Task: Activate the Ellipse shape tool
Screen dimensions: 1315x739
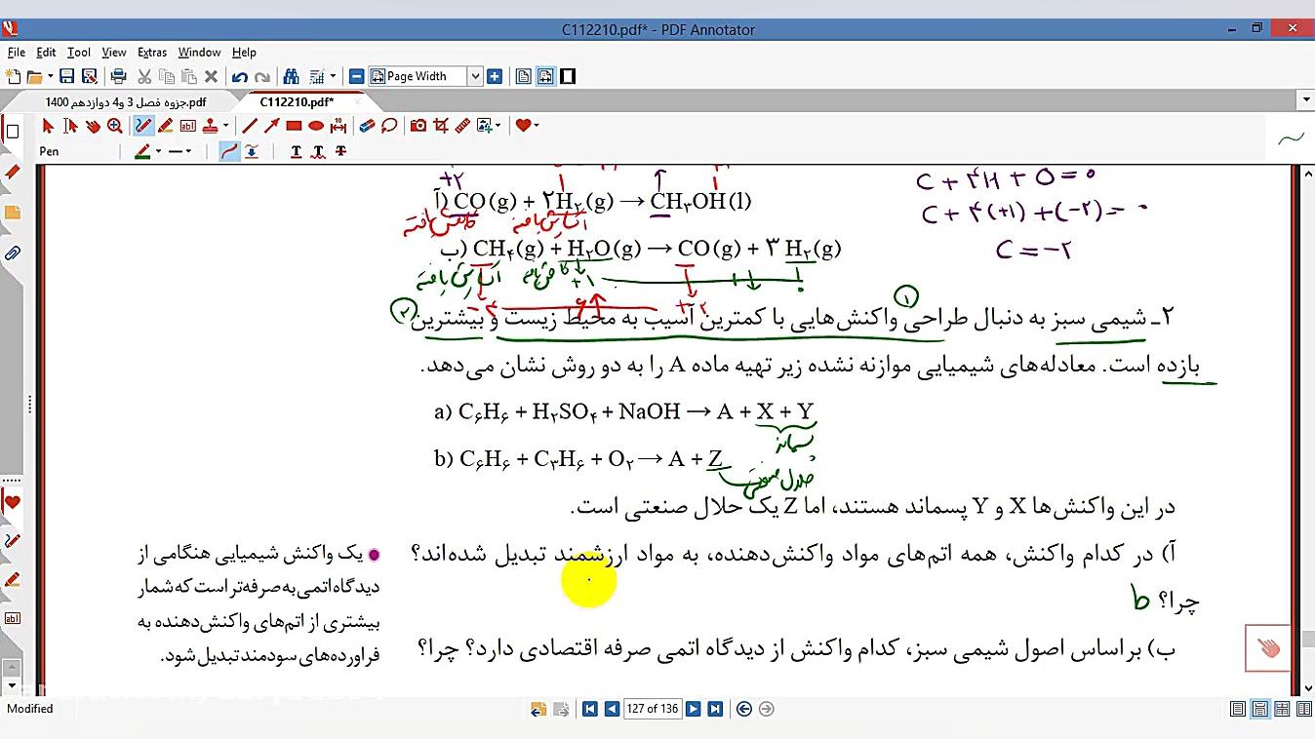Action: 316,126
